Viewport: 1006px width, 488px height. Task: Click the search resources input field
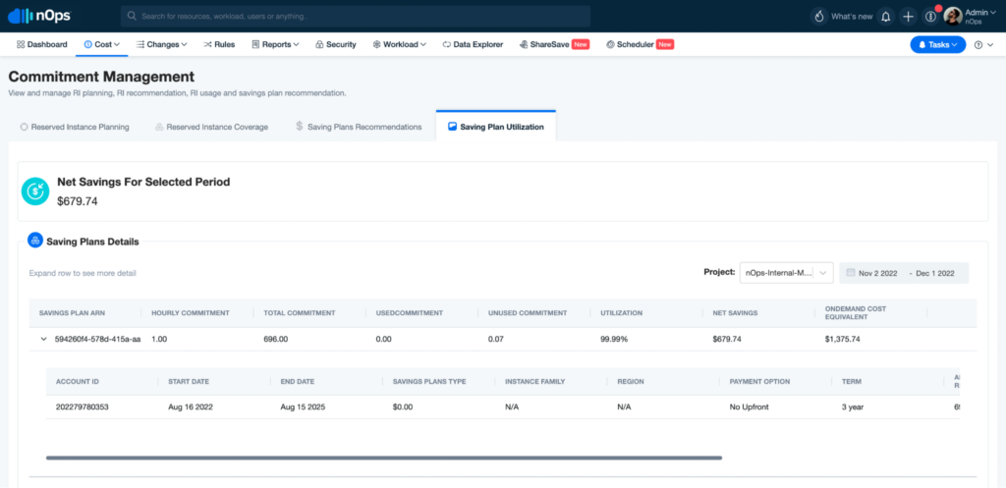pos(356,16)
